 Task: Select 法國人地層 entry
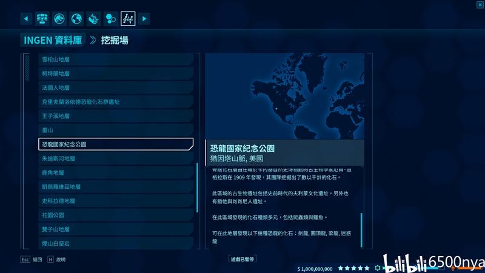tap(116, 88)
